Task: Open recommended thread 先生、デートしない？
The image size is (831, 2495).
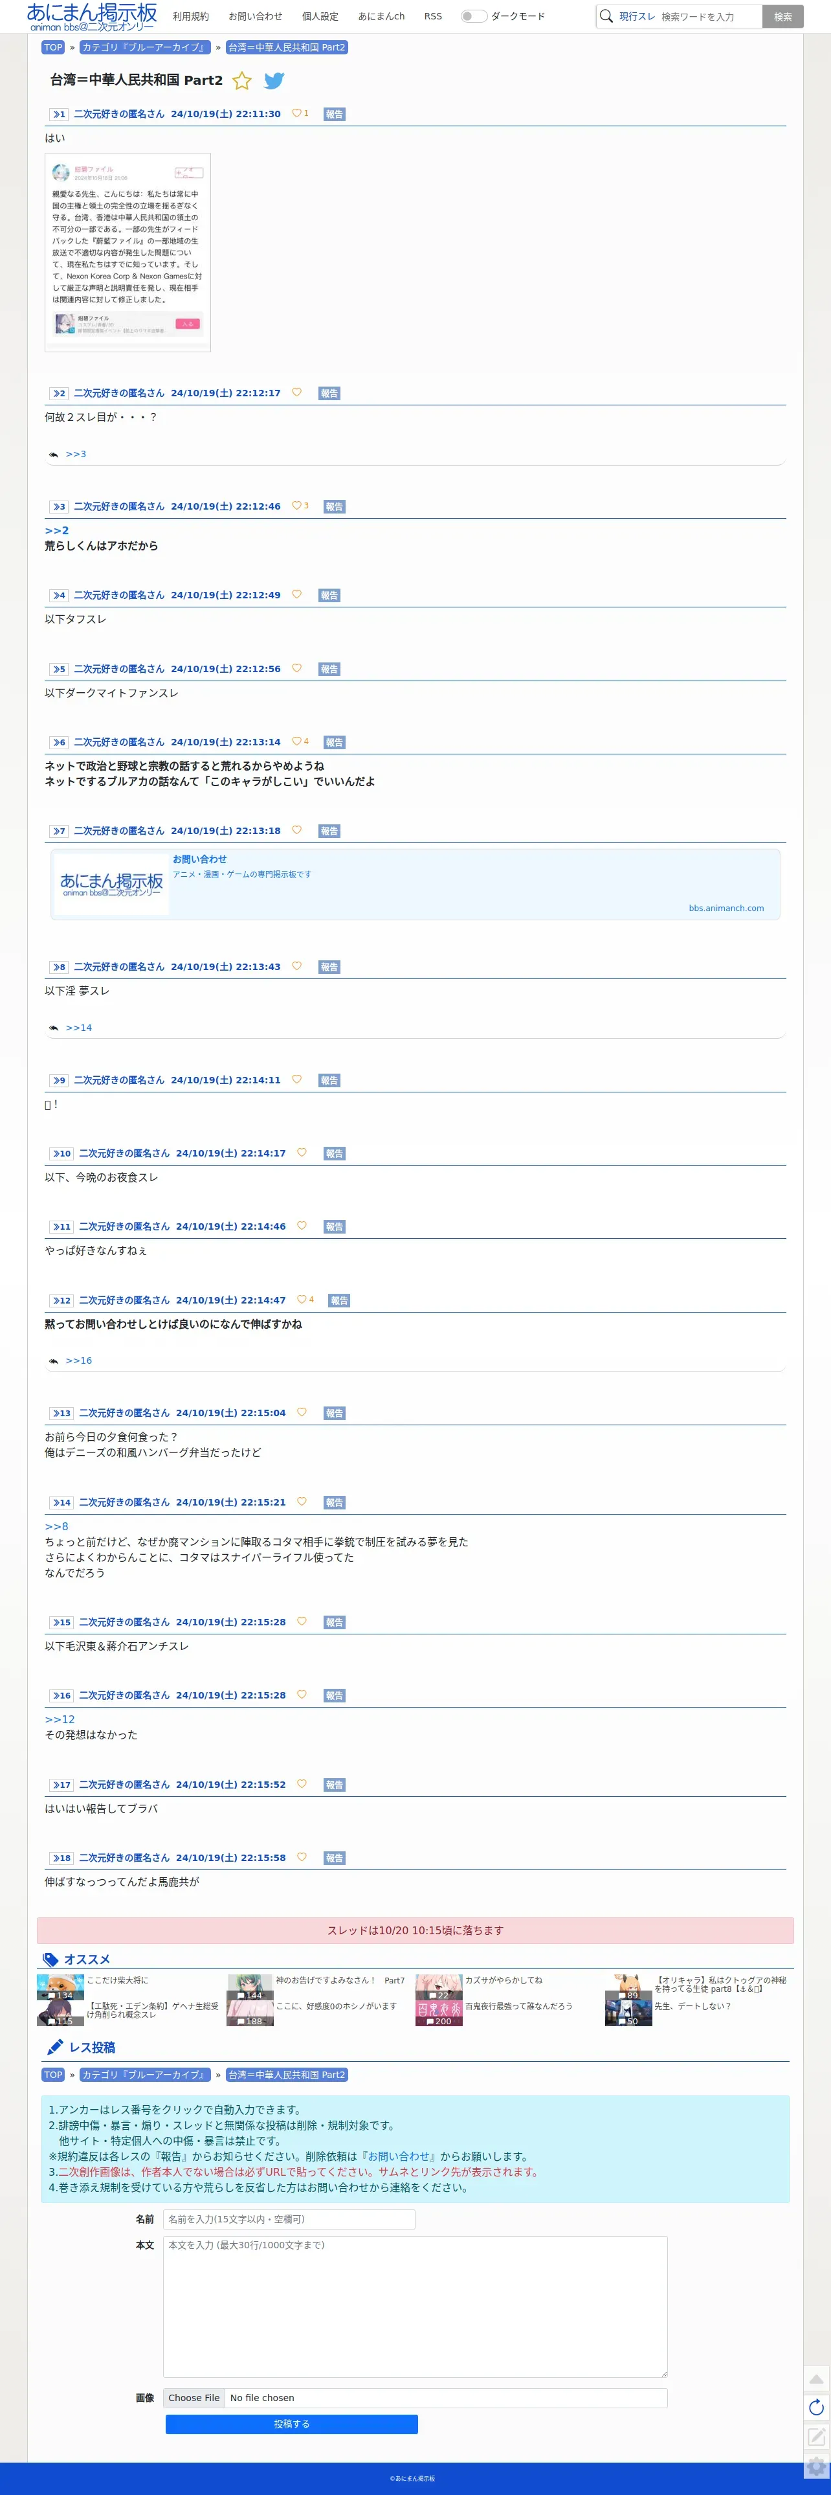Action: (692, 2006)
